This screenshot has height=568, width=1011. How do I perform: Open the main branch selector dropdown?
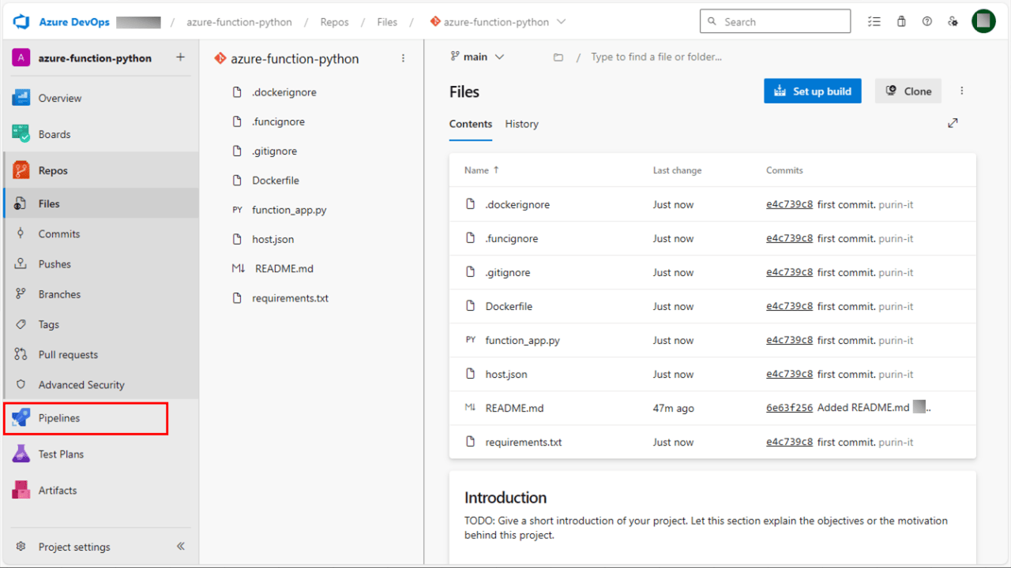pyautogui.click(x=477, y=56)
